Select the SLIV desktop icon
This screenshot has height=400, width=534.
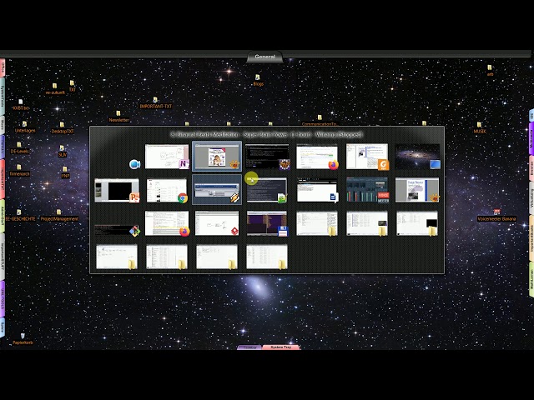63,151
